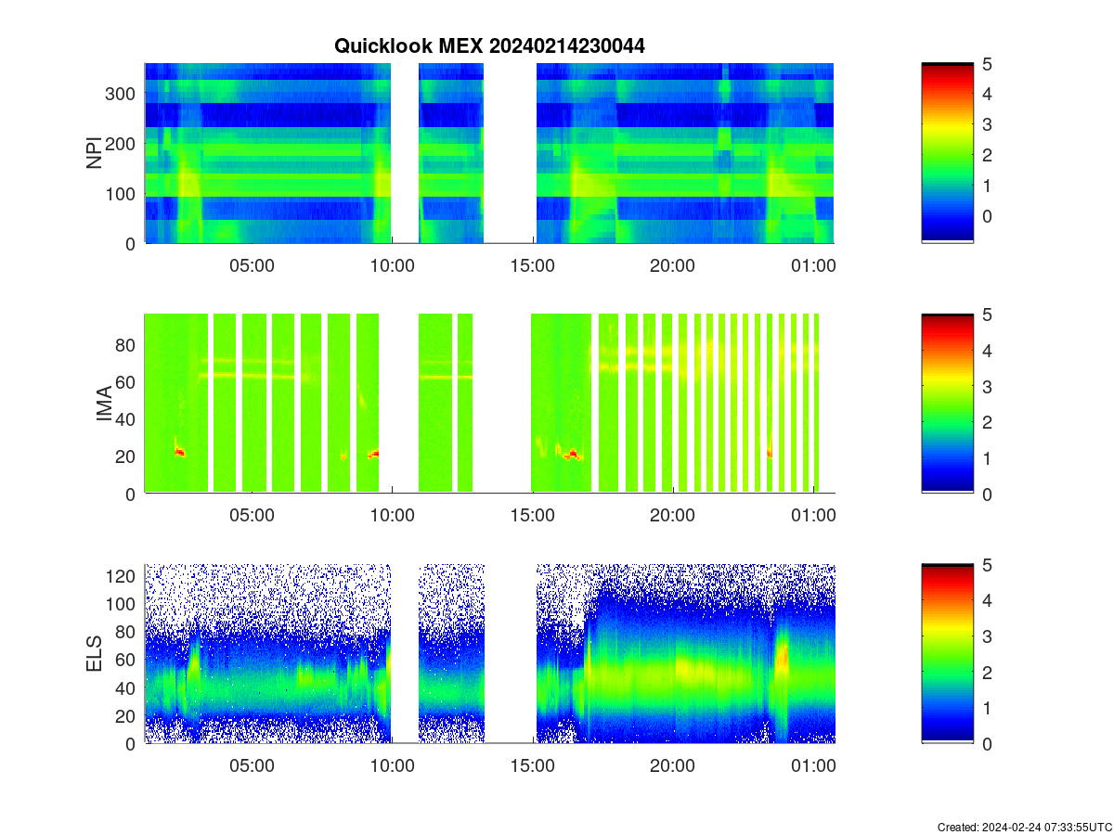This screenshot has height=835, width=1114.
Task: Click the 40 tick on ELS axis
Action: click(126, 687)
